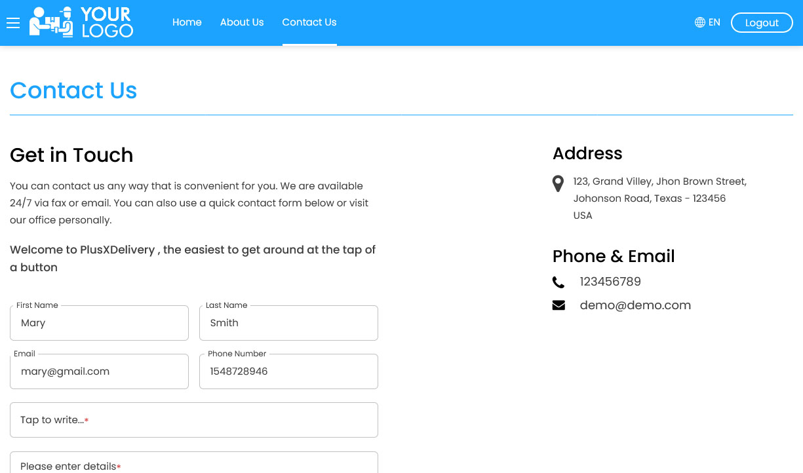Focus the First Name field
The width and height of the screenshot is (803, 473).
tap(100, 323)
